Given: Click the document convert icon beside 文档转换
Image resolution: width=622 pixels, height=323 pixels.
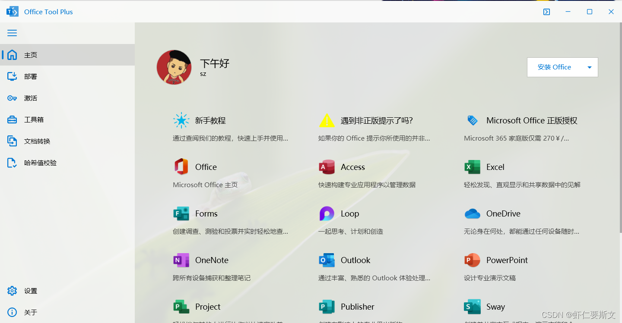Looking at the screenshot, I should coord(12,141).
